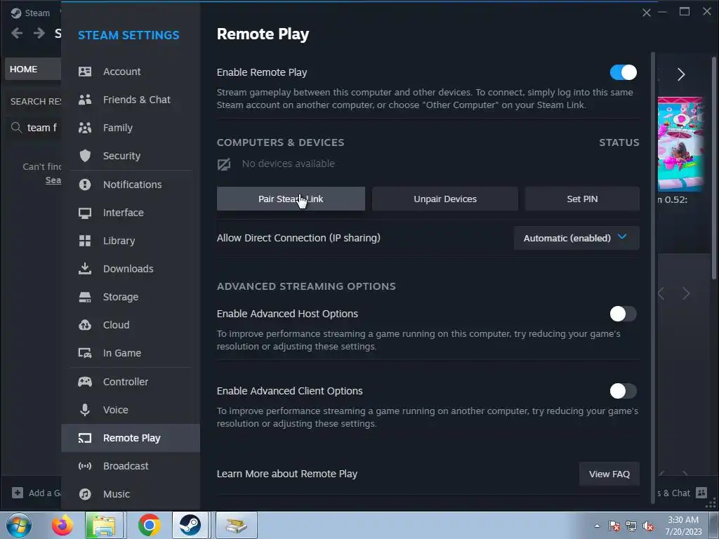This screenshot has width=719, height=539.
Task: Click the Unpair Devices button
Action: coord(444,199)
